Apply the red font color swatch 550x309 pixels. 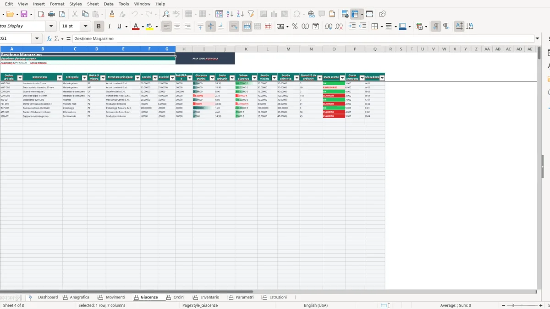[x=135, y=27]
